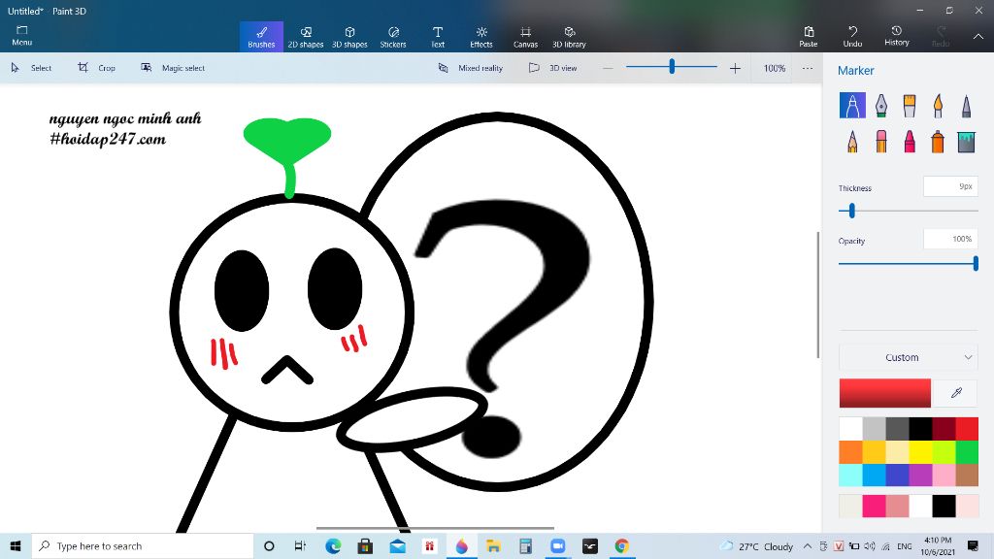Viewport: 994px width, 559px height.
Task: Pick the indigo color swatch
Action: (897, 475)
